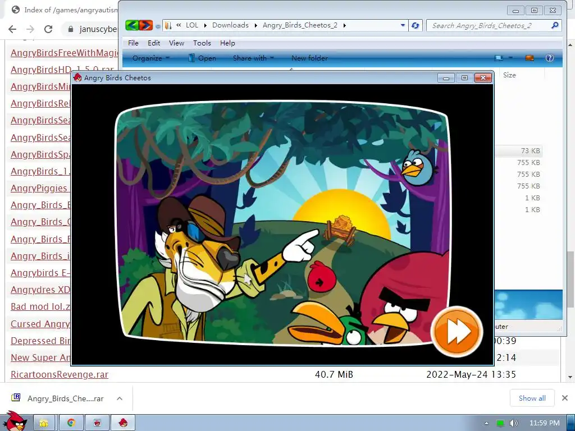Dismiss the Chrome download bar
This screenshot has height=431, width=575.
(565, 398)
